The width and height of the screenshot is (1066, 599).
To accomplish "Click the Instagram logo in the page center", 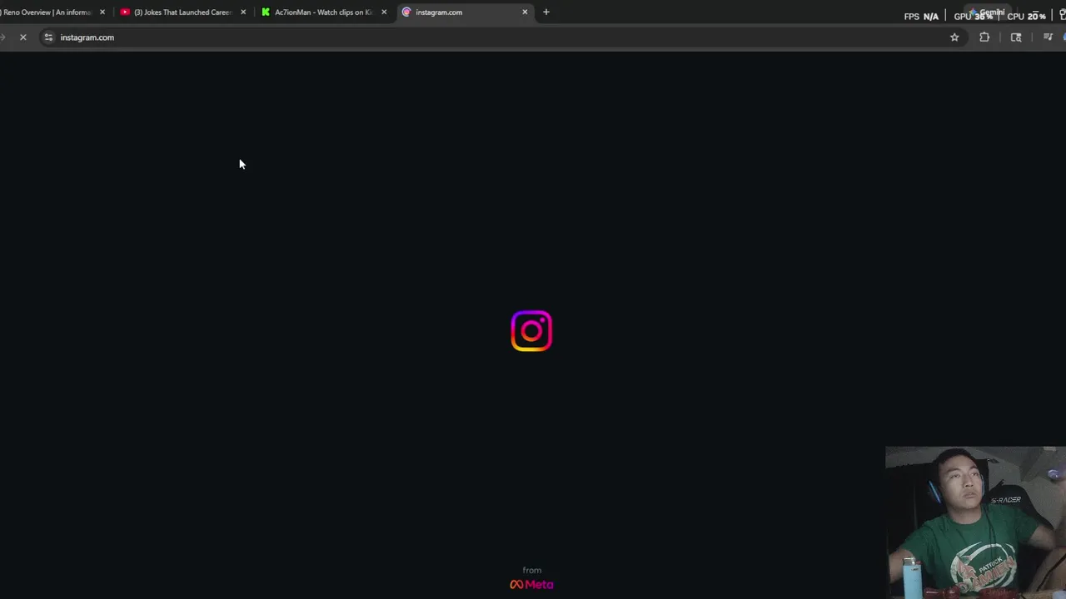I will (531, 331).
